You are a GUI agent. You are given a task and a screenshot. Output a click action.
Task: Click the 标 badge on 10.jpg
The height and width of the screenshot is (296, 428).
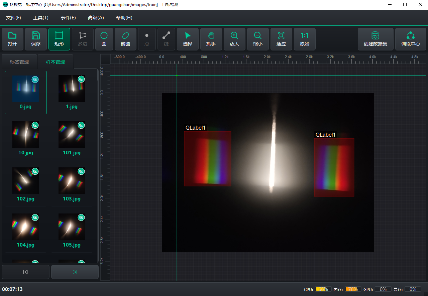click(35, 125)
